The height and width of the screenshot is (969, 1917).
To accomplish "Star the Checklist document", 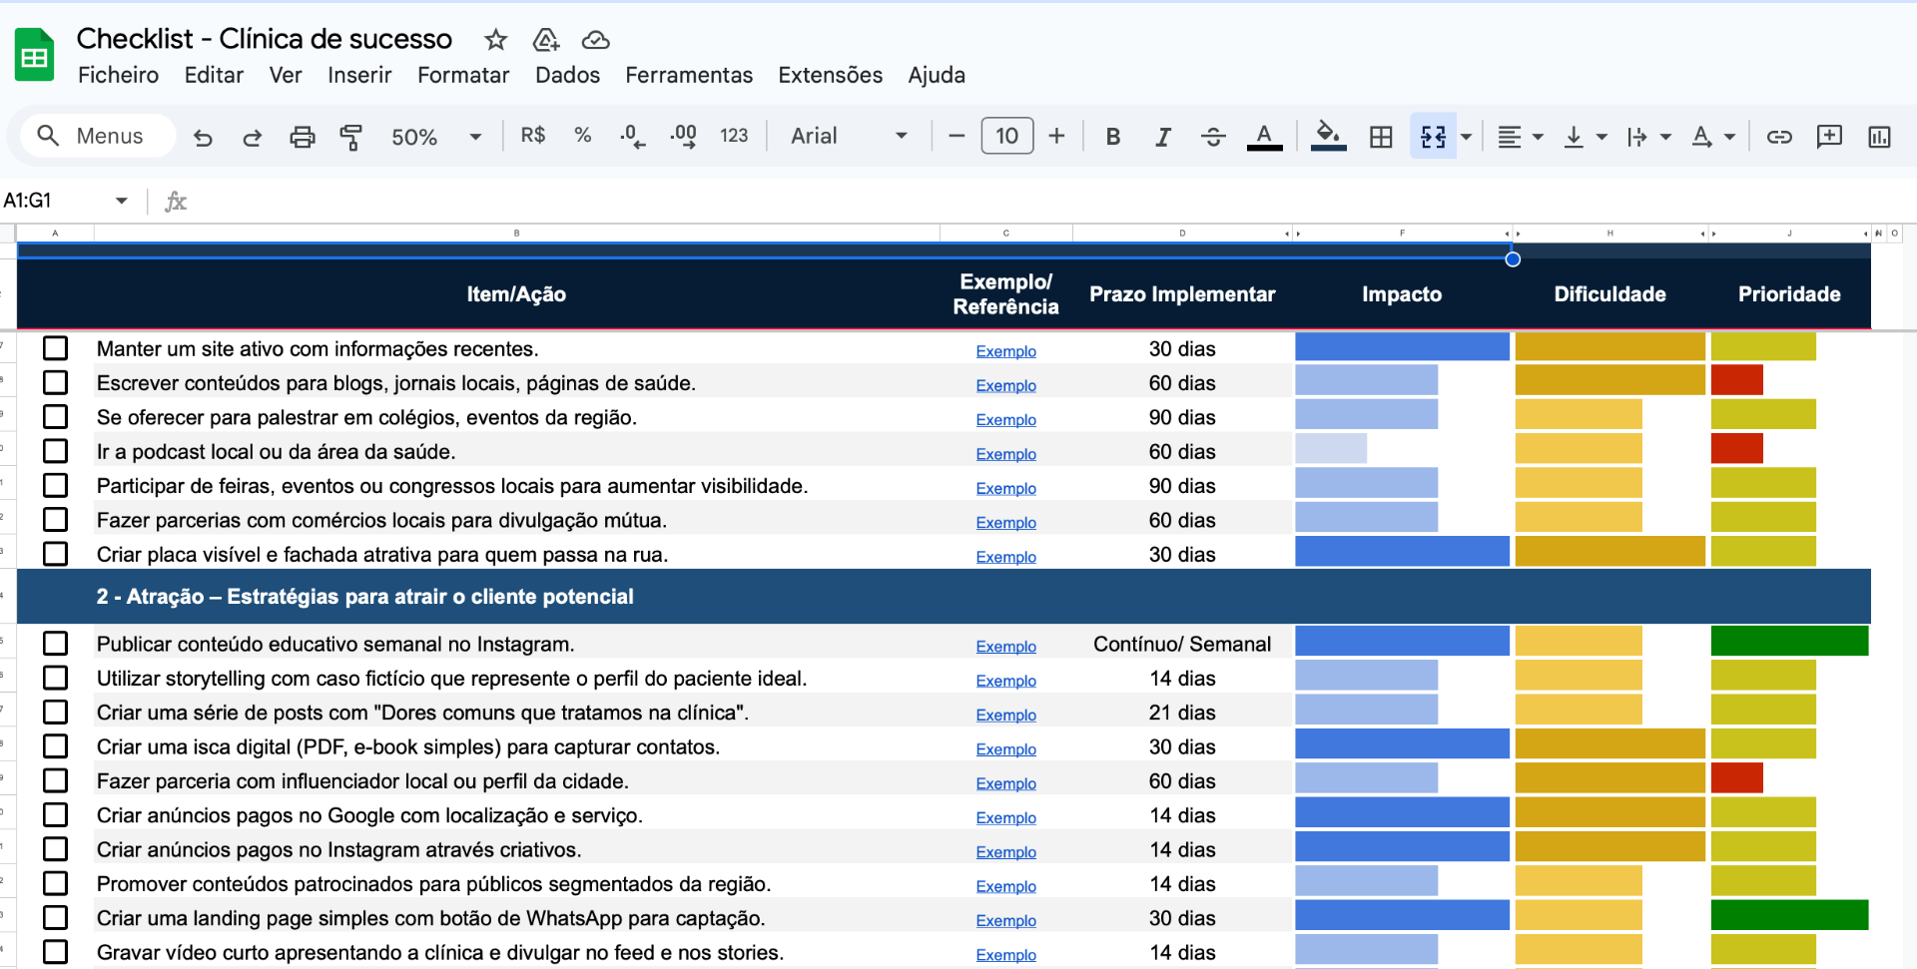I will tap(495, 40).
